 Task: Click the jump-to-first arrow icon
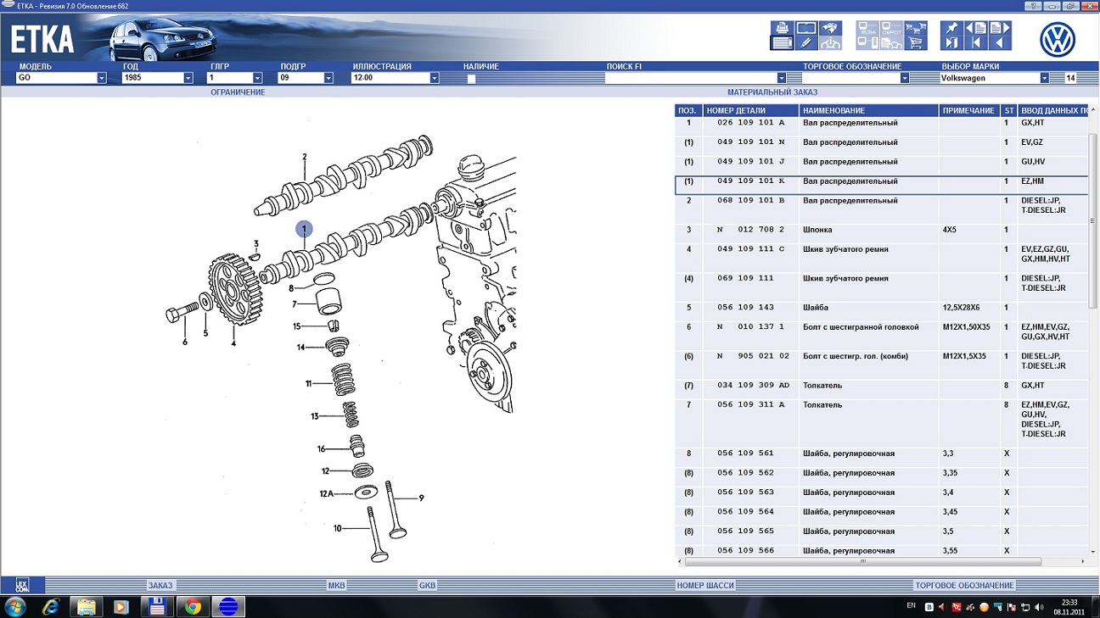pos(976,43)
